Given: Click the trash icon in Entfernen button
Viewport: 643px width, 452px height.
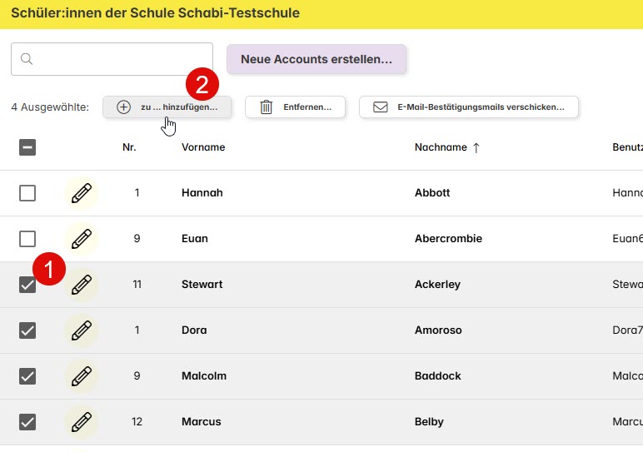Looking at the screenshot, I should pos(267,107).
